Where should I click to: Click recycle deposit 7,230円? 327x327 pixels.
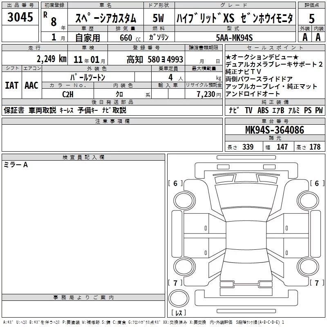point(209,94)
